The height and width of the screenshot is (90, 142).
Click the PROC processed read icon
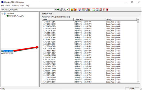tap(83, 9)
